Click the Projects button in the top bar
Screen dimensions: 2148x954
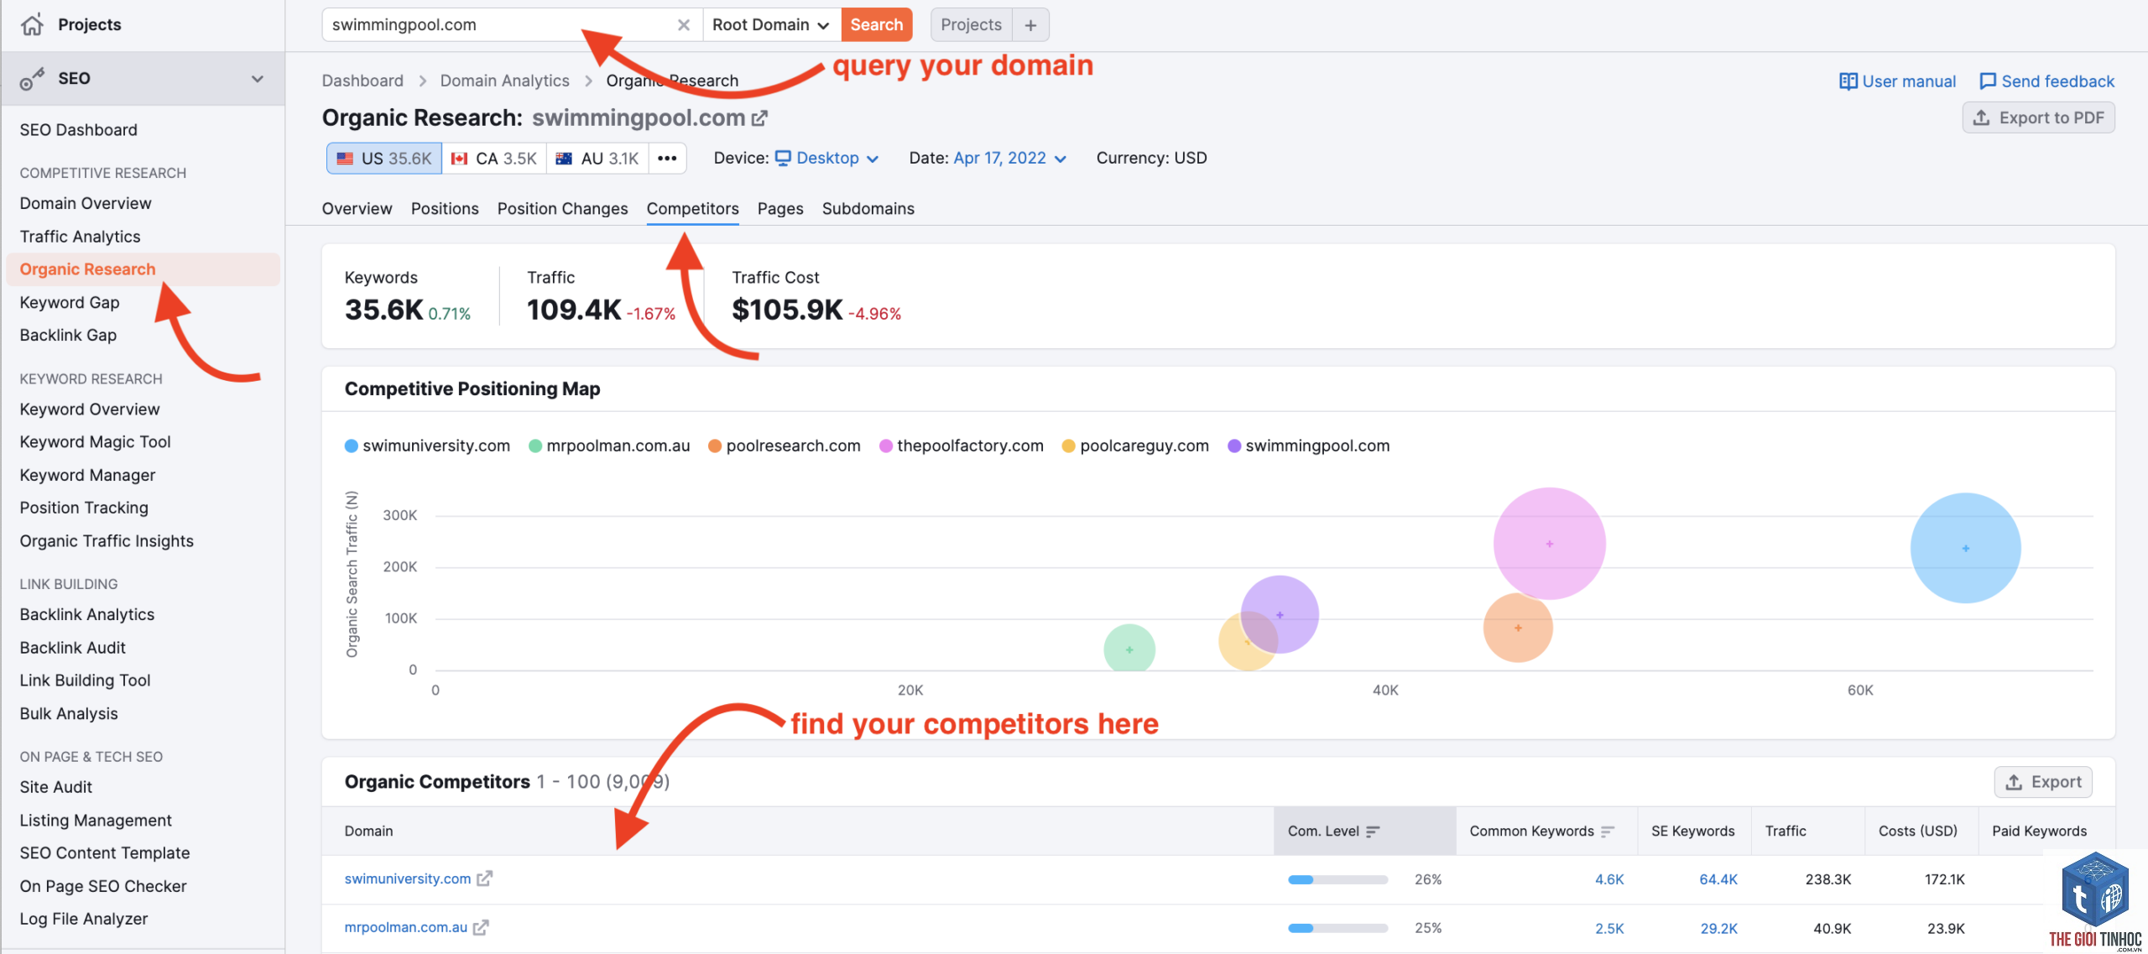click(x=971, y=25)
